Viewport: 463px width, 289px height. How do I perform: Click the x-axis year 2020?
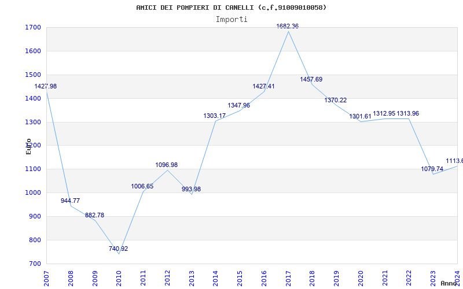tap(361, 279)
